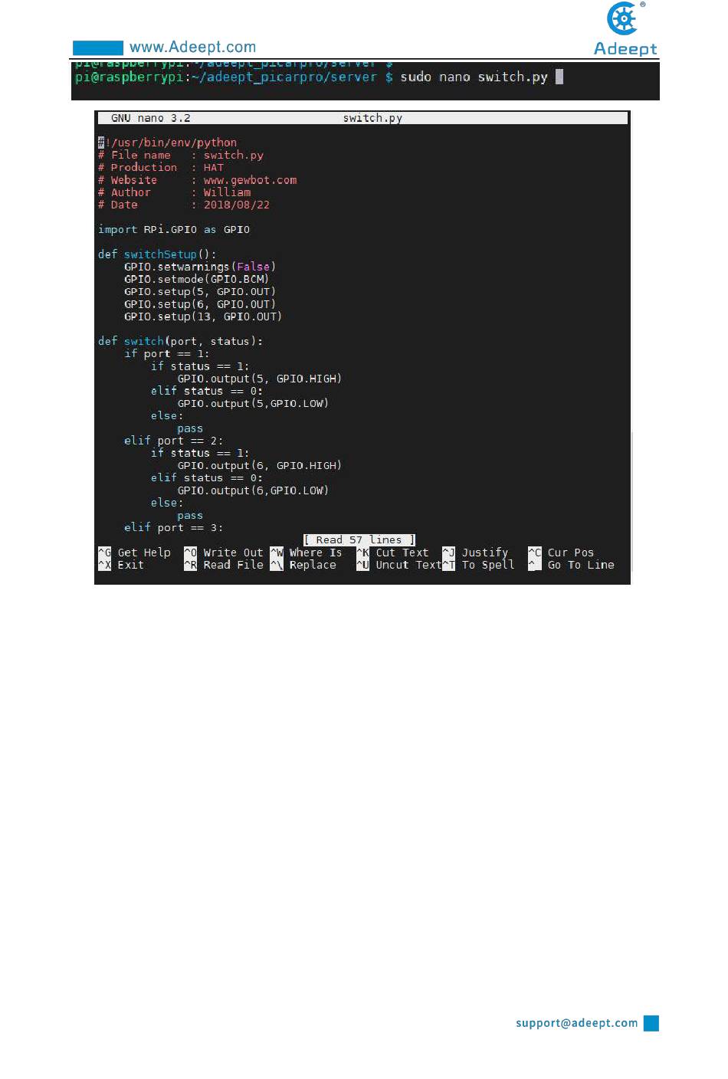The image size is (728, 1079).
Task: Click the 'sudo nano switch.py' terminal command
Action: pos(474,77)
